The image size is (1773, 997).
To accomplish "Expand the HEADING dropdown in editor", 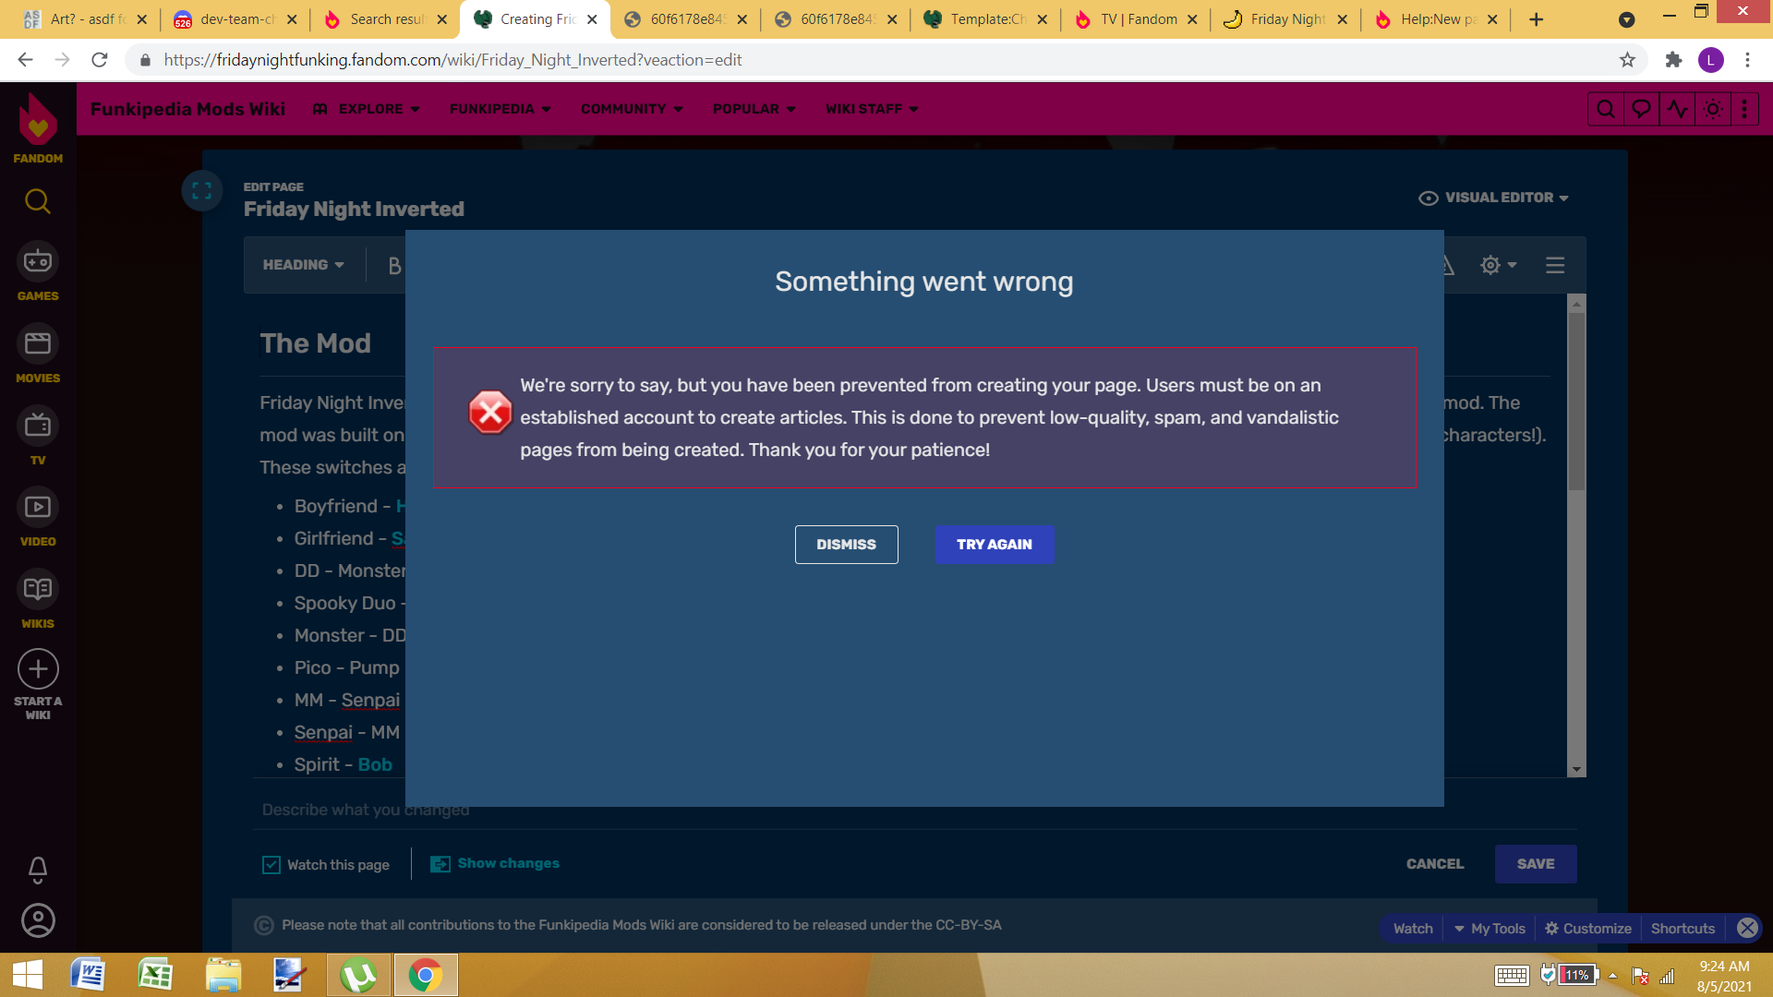I will (302, 264).
